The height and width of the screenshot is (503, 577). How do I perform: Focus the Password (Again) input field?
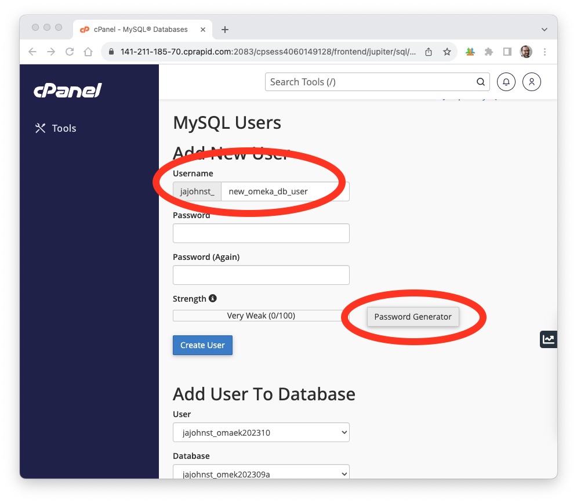261,275
